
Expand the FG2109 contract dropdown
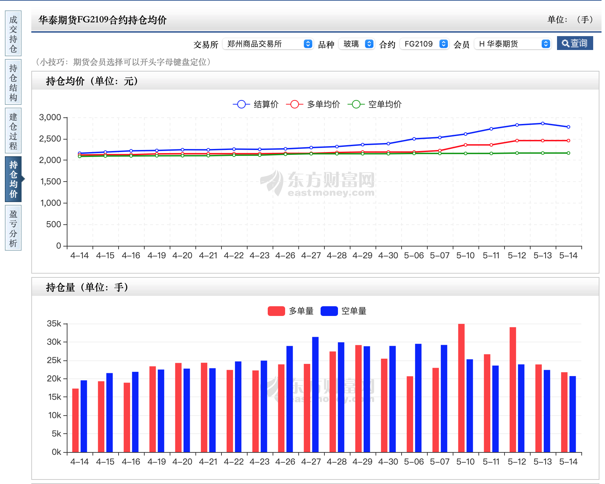(x=424, y=44)
